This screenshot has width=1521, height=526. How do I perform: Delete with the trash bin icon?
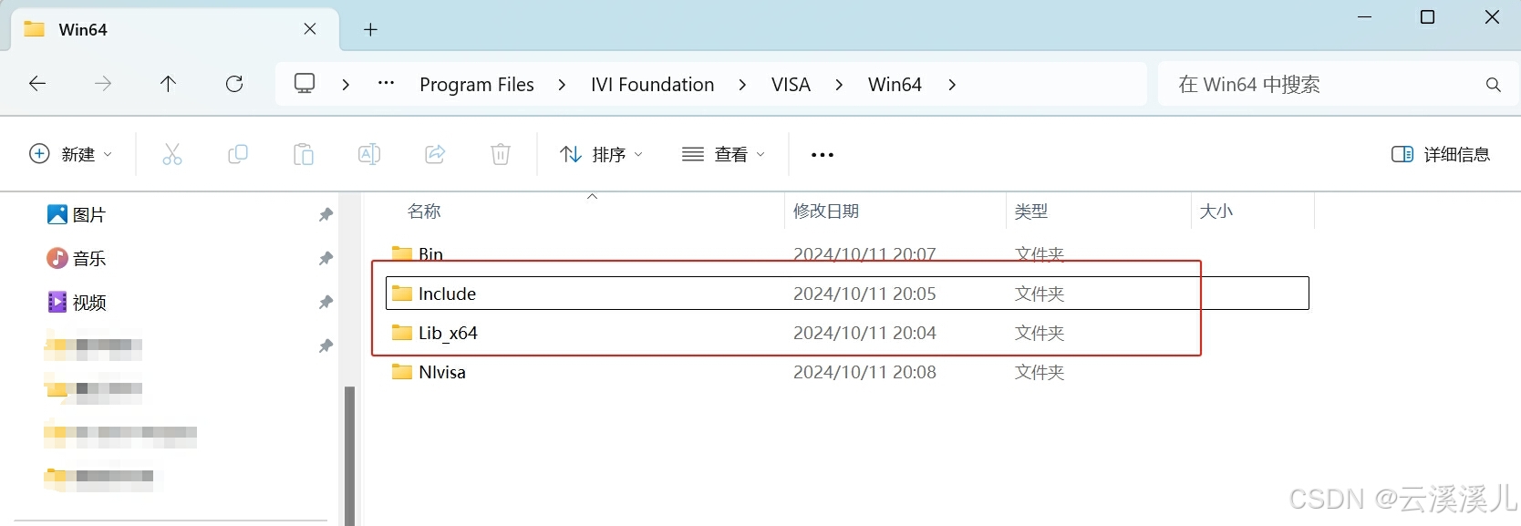[x=501, y=154]
